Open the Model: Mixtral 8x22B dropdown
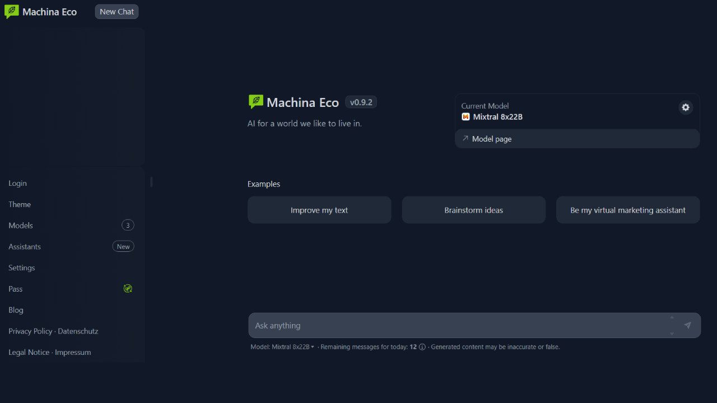This screenshot has height=403, width=717. coord(283,346)
